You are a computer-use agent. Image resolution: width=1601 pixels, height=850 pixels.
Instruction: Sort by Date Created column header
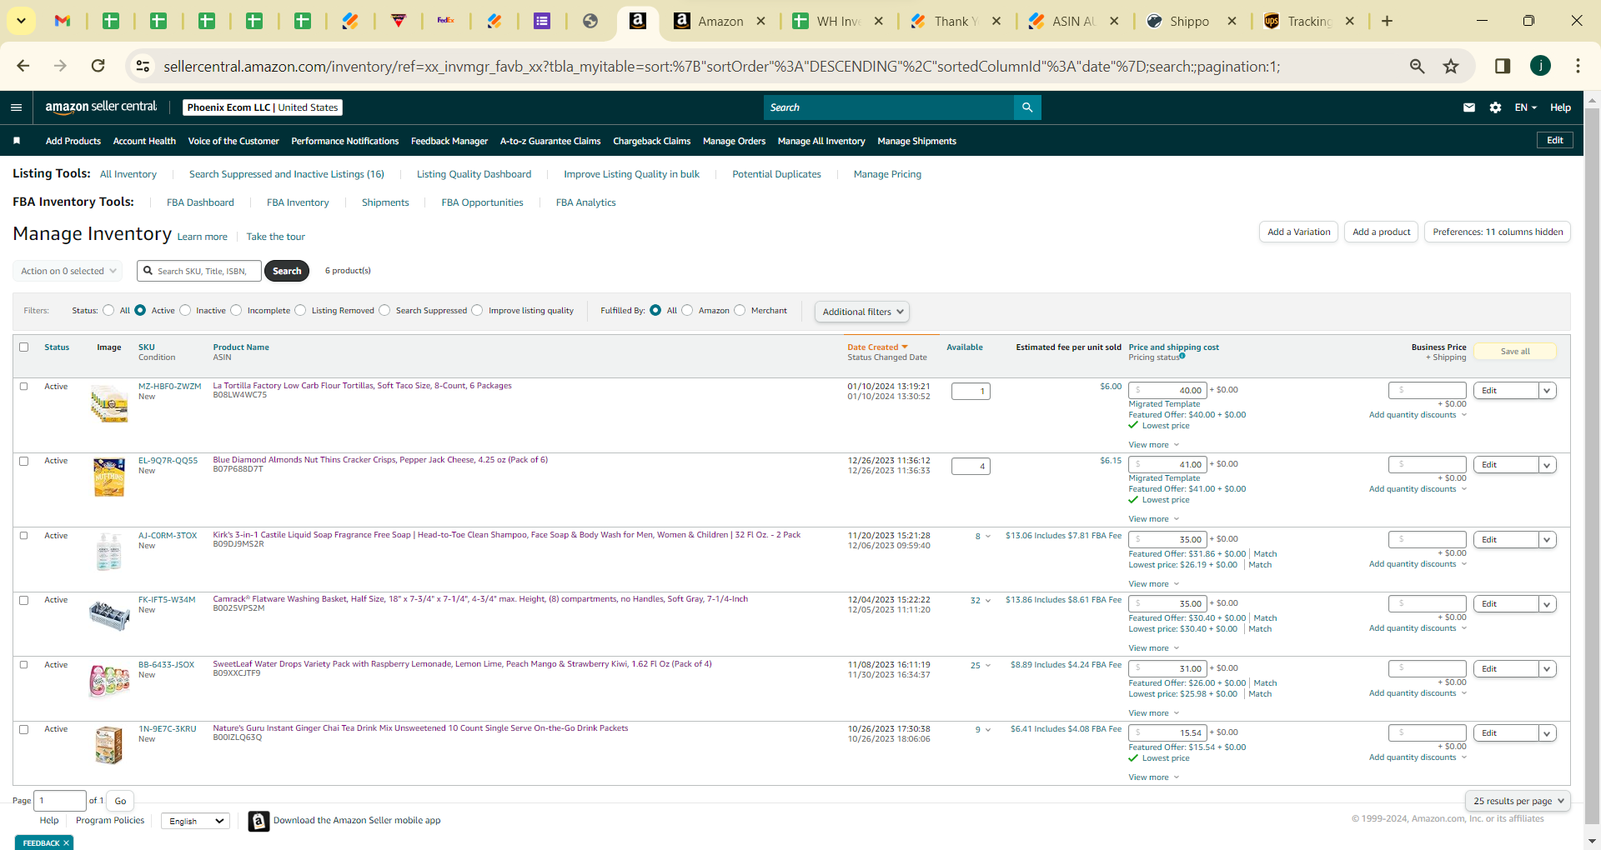(x=877, y=347)
